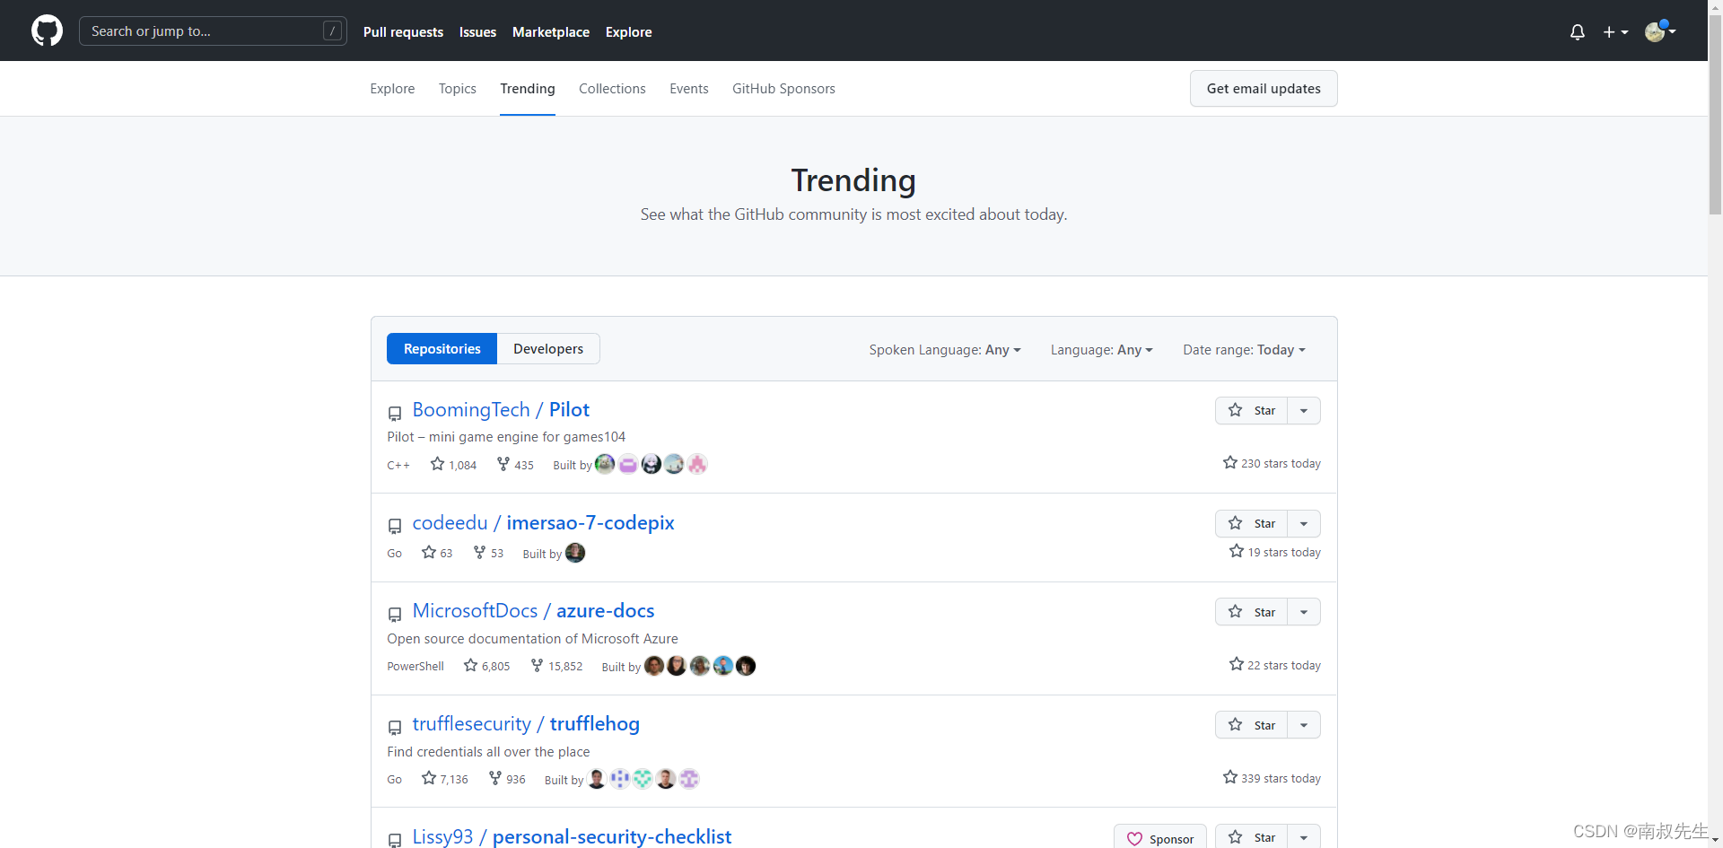Click the '230 stars today' text
The height and width of the screenshot is (848, 1723).
pyautogui.click(x=1281, y=463)
